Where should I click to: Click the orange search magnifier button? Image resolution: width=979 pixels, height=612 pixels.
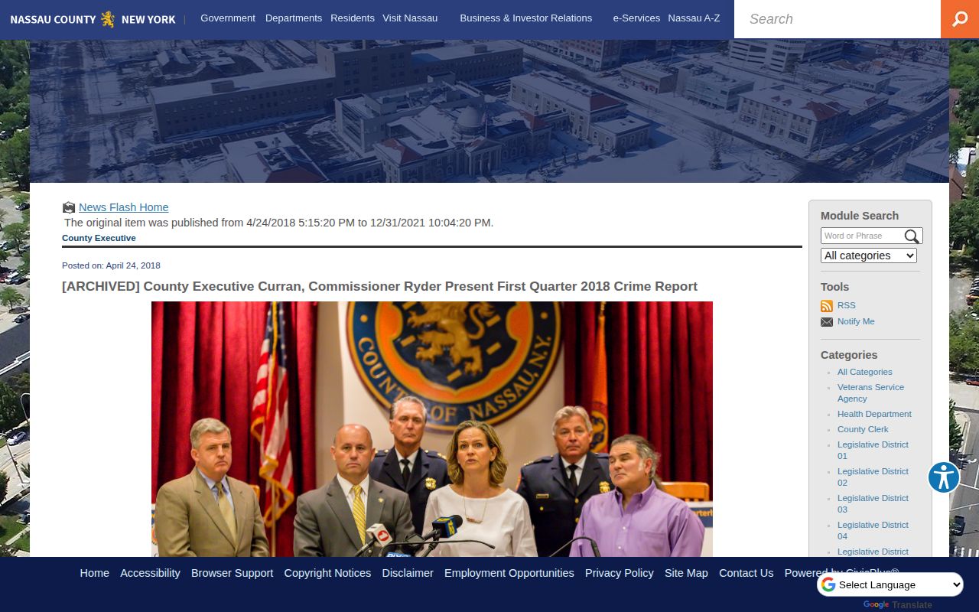coord(960,19)
